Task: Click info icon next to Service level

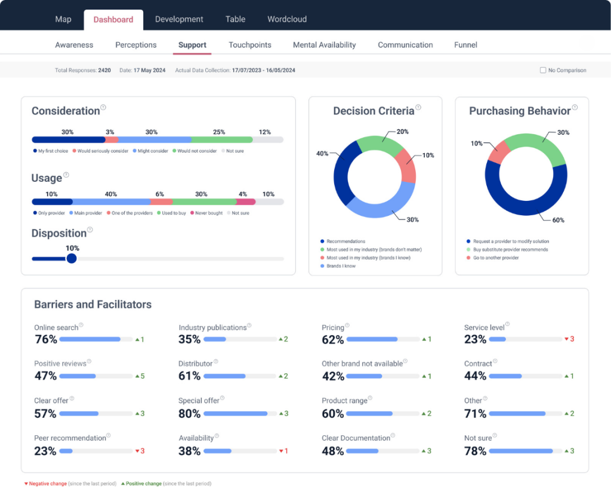Action: pos(508,325)
